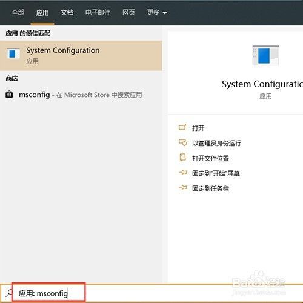This screenshot has width=303, height=303.
Task: Click 打开 to launch the app
Action: coord(198,128)
